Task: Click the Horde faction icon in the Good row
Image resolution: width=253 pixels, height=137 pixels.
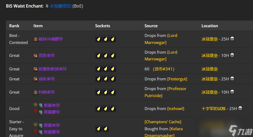Action: (35, 111)
